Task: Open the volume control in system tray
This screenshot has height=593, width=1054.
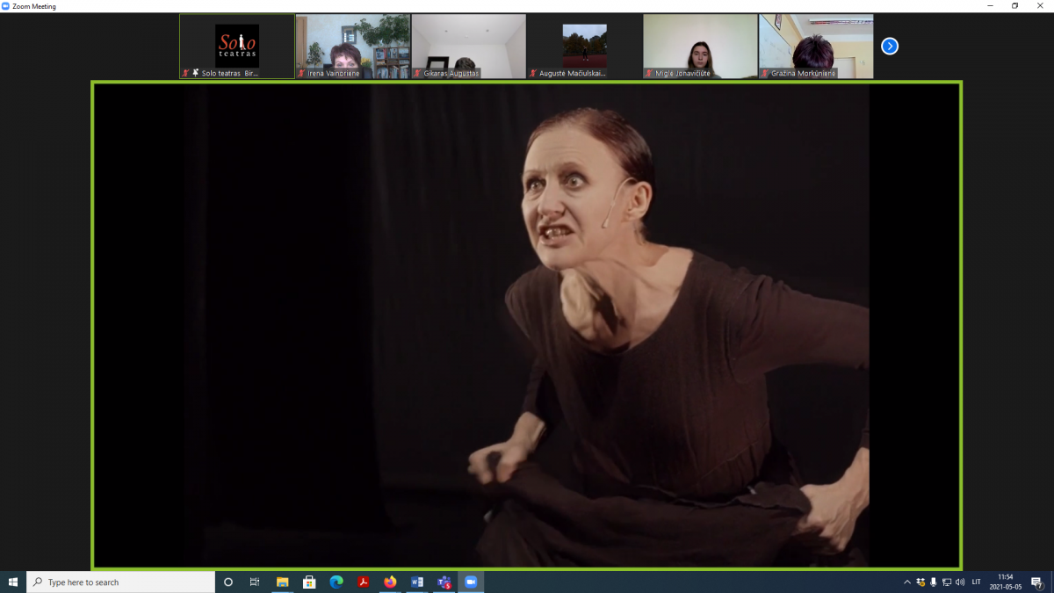Action: (960, 582)
